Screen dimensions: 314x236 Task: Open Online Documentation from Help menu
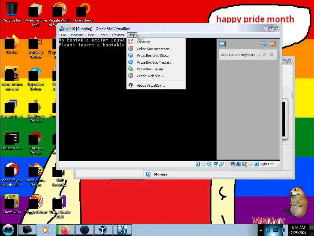156,49
